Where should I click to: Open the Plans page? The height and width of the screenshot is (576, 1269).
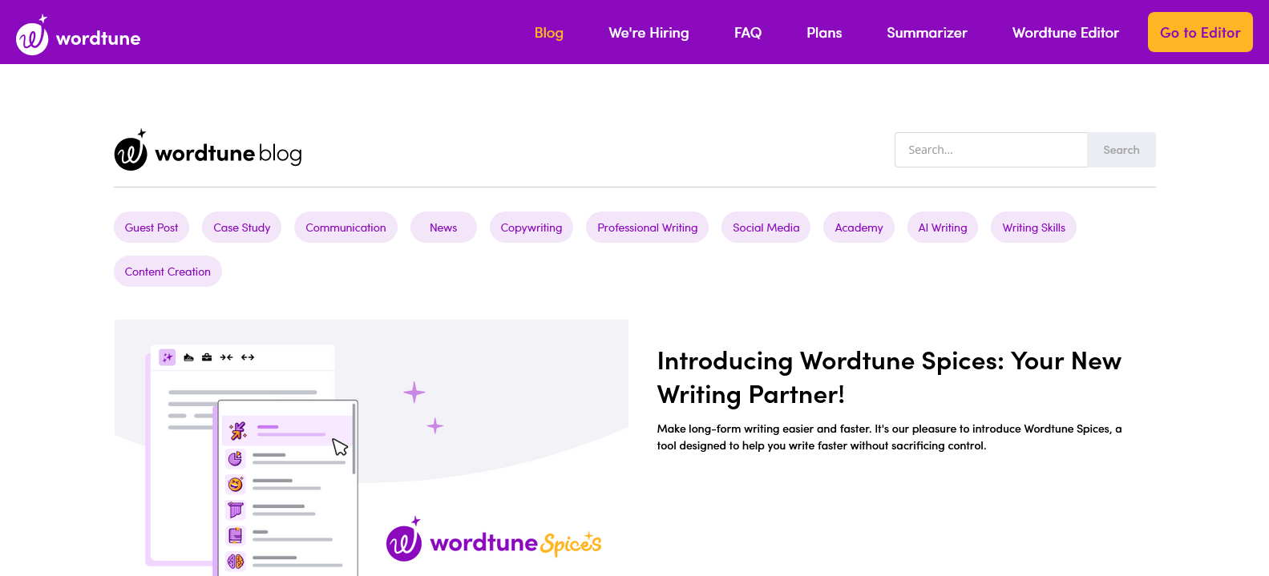pos(824,33)
